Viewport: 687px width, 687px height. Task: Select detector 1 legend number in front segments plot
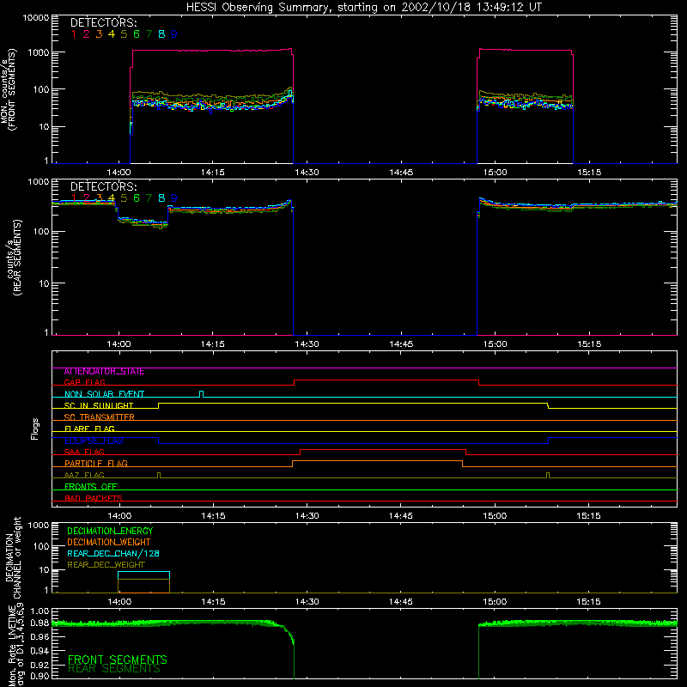[x=74, y=34]
